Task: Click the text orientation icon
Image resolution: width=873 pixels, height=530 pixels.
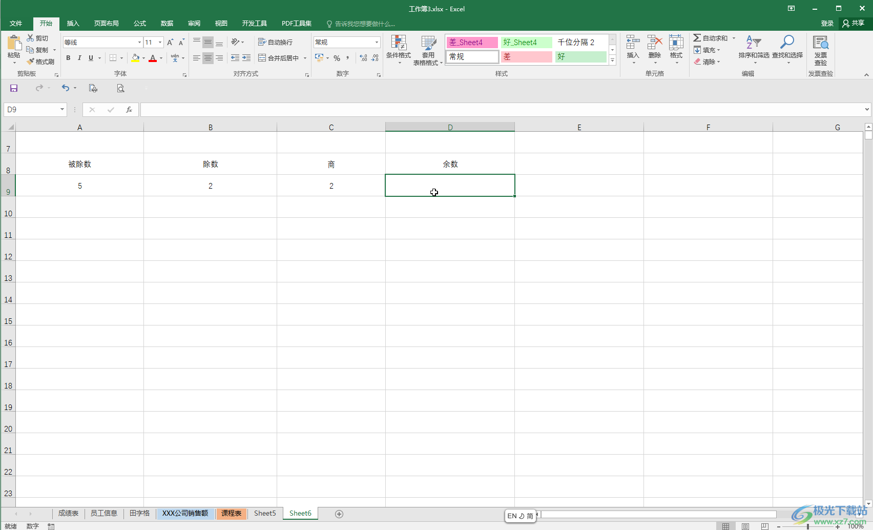Action: [x=235, y=42]
